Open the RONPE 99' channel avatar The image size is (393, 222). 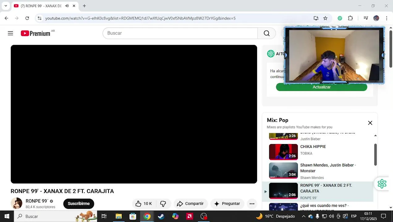[x=16, y=203]
